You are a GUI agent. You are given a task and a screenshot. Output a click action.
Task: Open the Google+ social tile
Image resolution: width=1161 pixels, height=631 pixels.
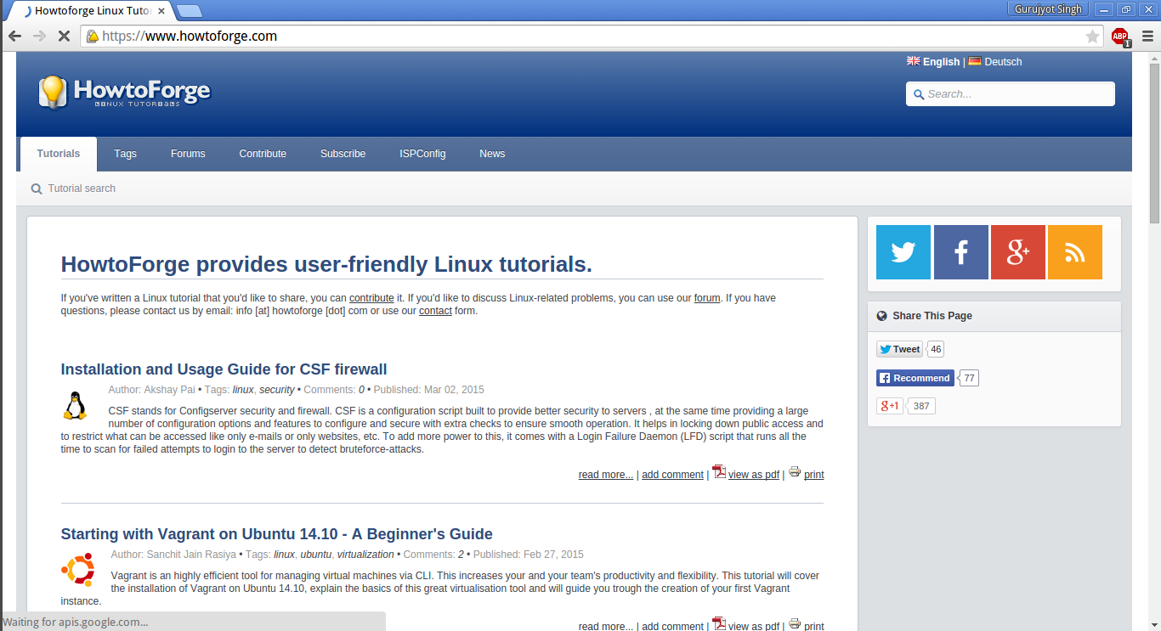click(x=1018, y=252)
